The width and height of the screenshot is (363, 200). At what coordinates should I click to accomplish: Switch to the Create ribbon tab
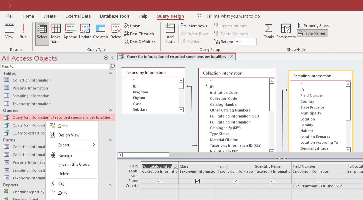[x=49, y=16]
